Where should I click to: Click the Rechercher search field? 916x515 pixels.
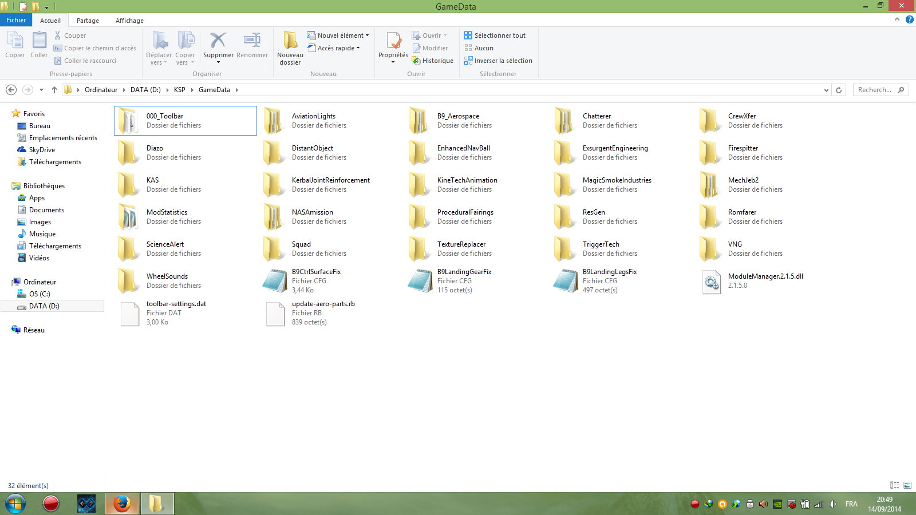pyautogui.click(x=881, y=90)
